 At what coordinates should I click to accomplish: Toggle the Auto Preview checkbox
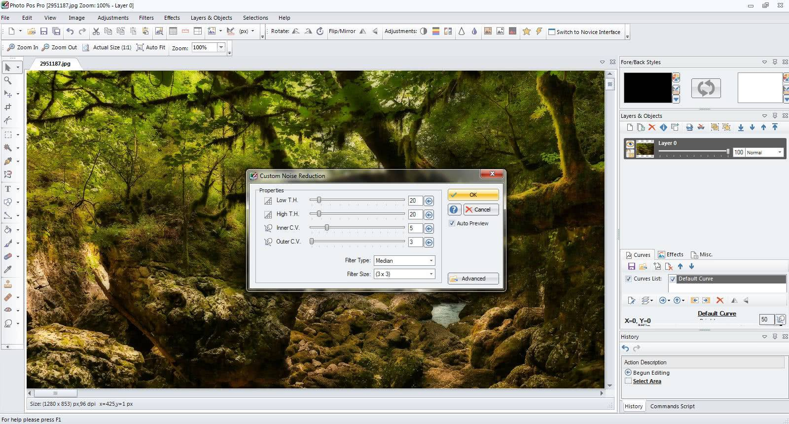point(452,223)
